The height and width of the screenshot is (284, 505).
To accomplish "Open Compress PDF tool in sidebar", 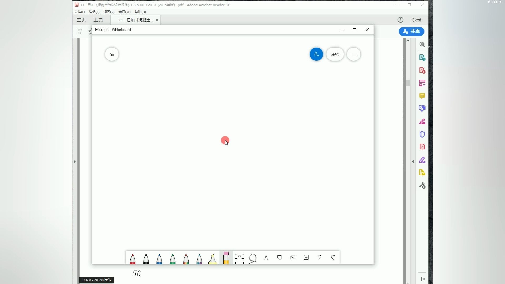I will (x=422, y=147).
